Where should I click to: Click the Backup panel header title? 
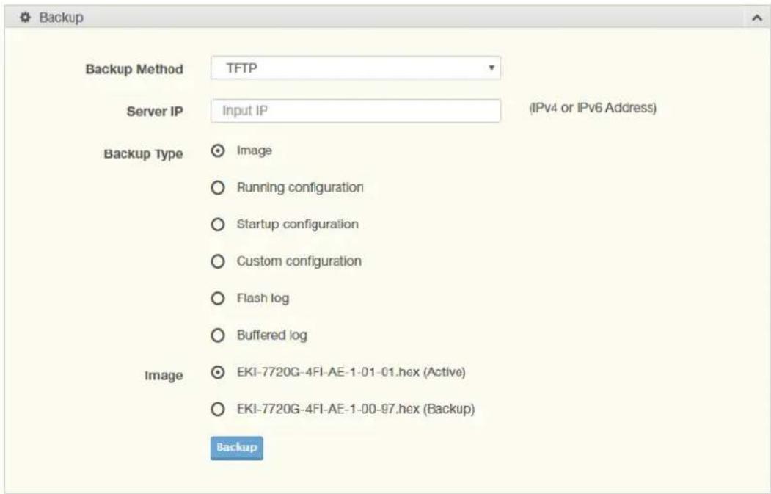tap(62, 18)
